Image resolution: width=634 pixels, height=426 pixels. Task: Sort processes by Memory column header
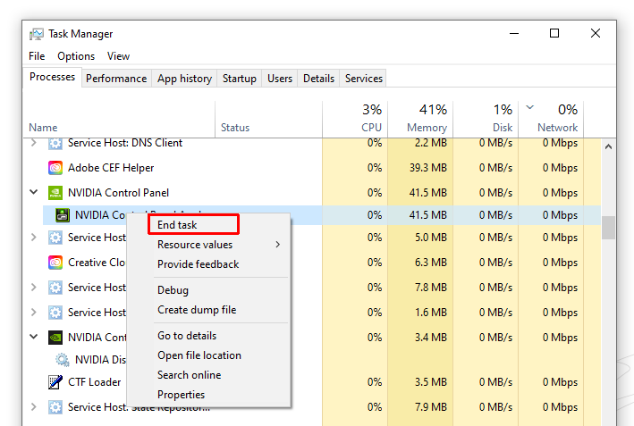click(420, 119)
